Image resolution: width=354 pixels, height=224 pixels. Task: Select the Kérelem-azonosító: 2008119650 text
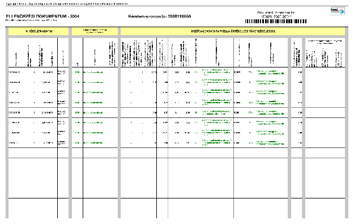pyautogui.click(x=159, y=16)
